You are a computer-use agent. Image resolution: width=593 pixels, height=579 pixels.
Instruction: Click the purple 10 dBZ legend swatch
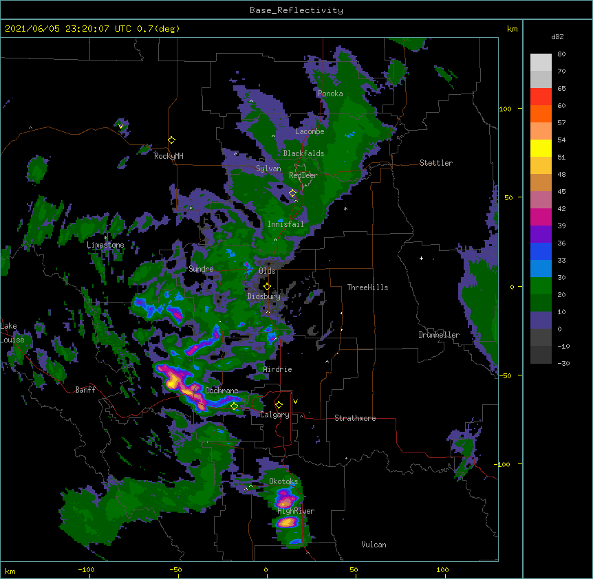pyautogui.click(x=541, y=320)
